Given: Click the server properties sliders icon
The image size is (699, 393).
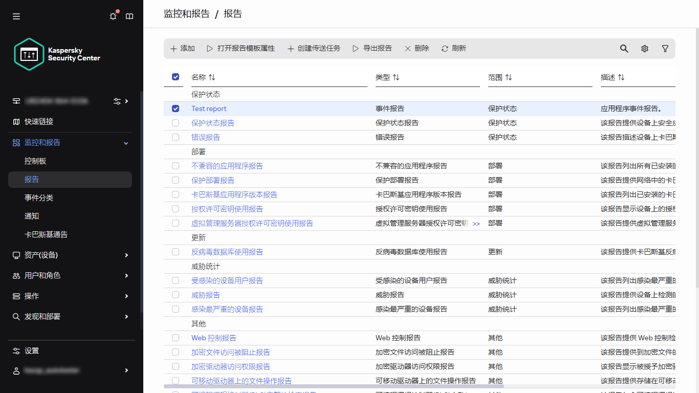Looking at the screenshot, I should [117, 101].
